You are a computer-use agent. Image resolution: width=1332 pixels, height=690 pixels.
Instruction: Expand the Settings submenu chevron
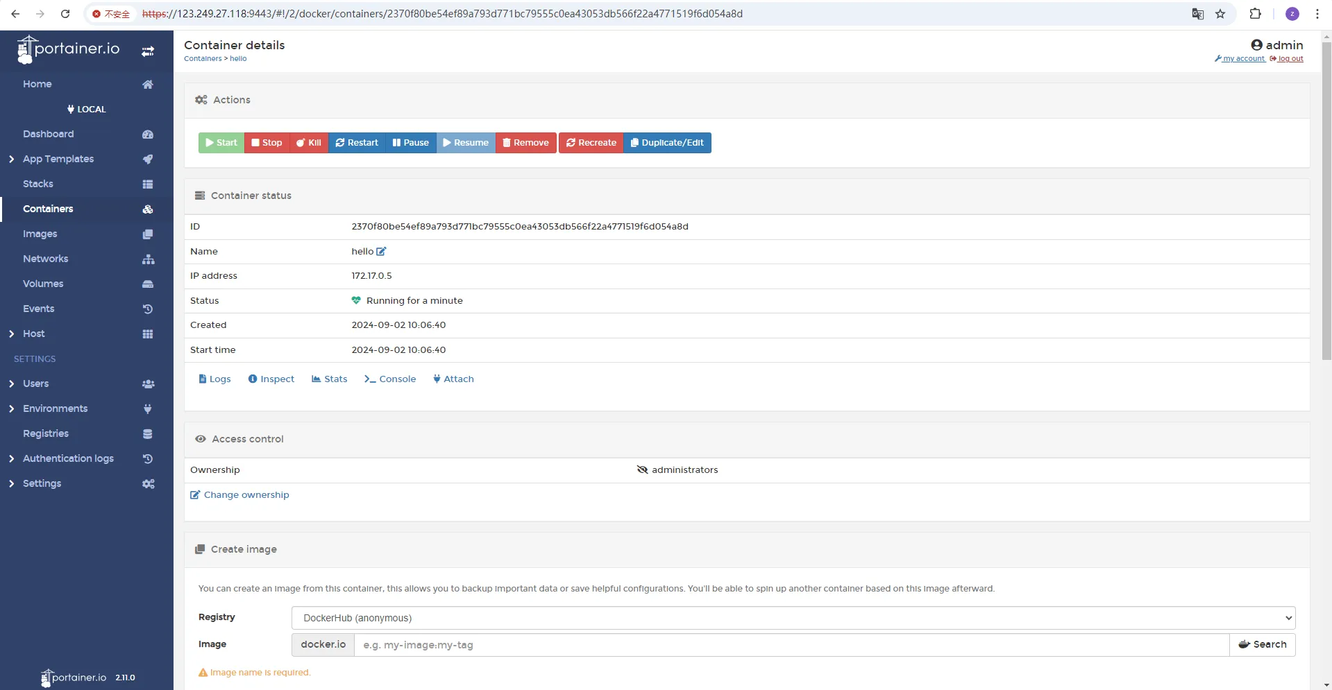[x=11, y=484]
